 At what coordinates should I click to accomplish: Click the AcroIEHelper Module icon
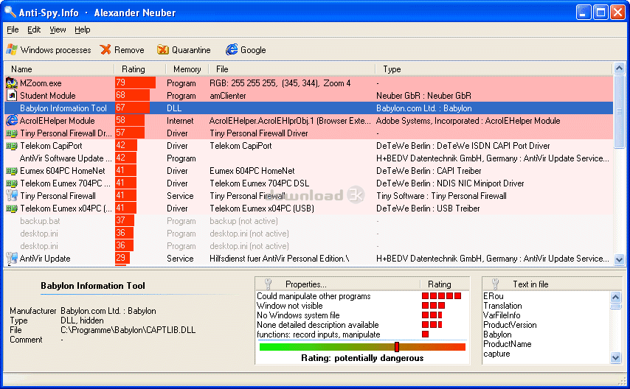(x=11, y=120)
